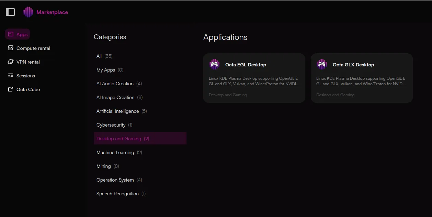The height and width of the screenshot is (217, 432).
Task: Filter by AI Audio Creation
Action: click(x=140, y=84)
